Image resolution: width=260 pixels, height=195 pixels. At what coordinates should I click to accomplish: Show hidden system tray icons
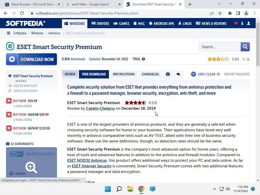click(x=215, y=189)
